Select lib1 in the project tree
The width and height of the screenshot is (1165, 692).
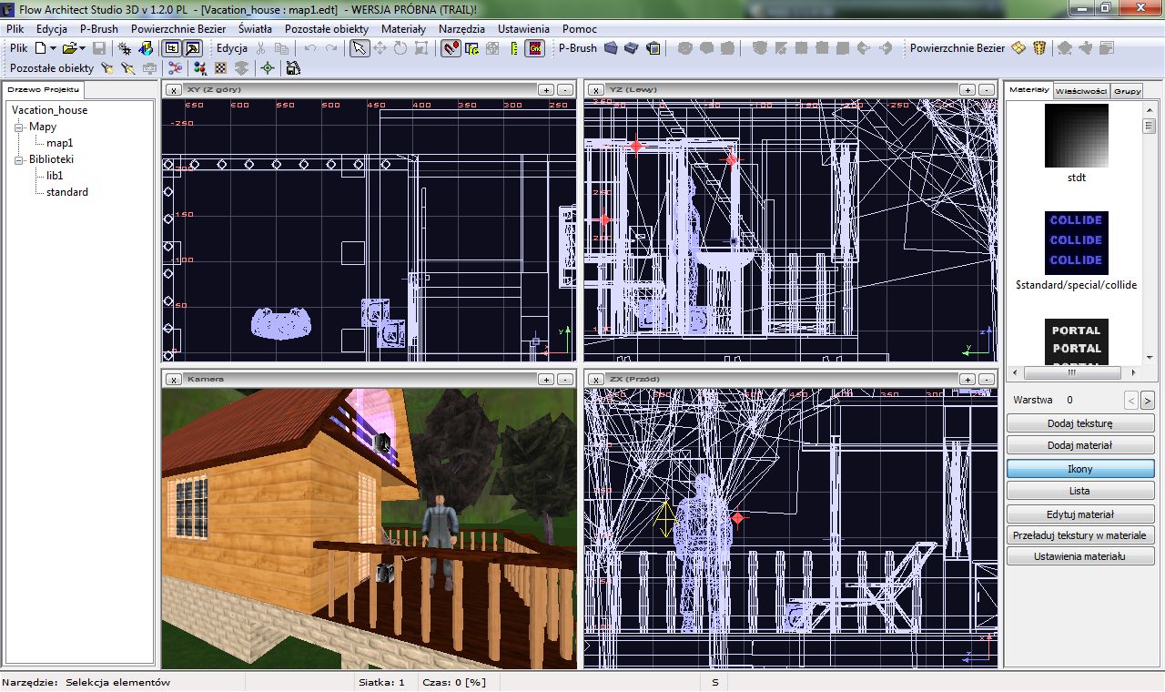[x=55, y=176]
